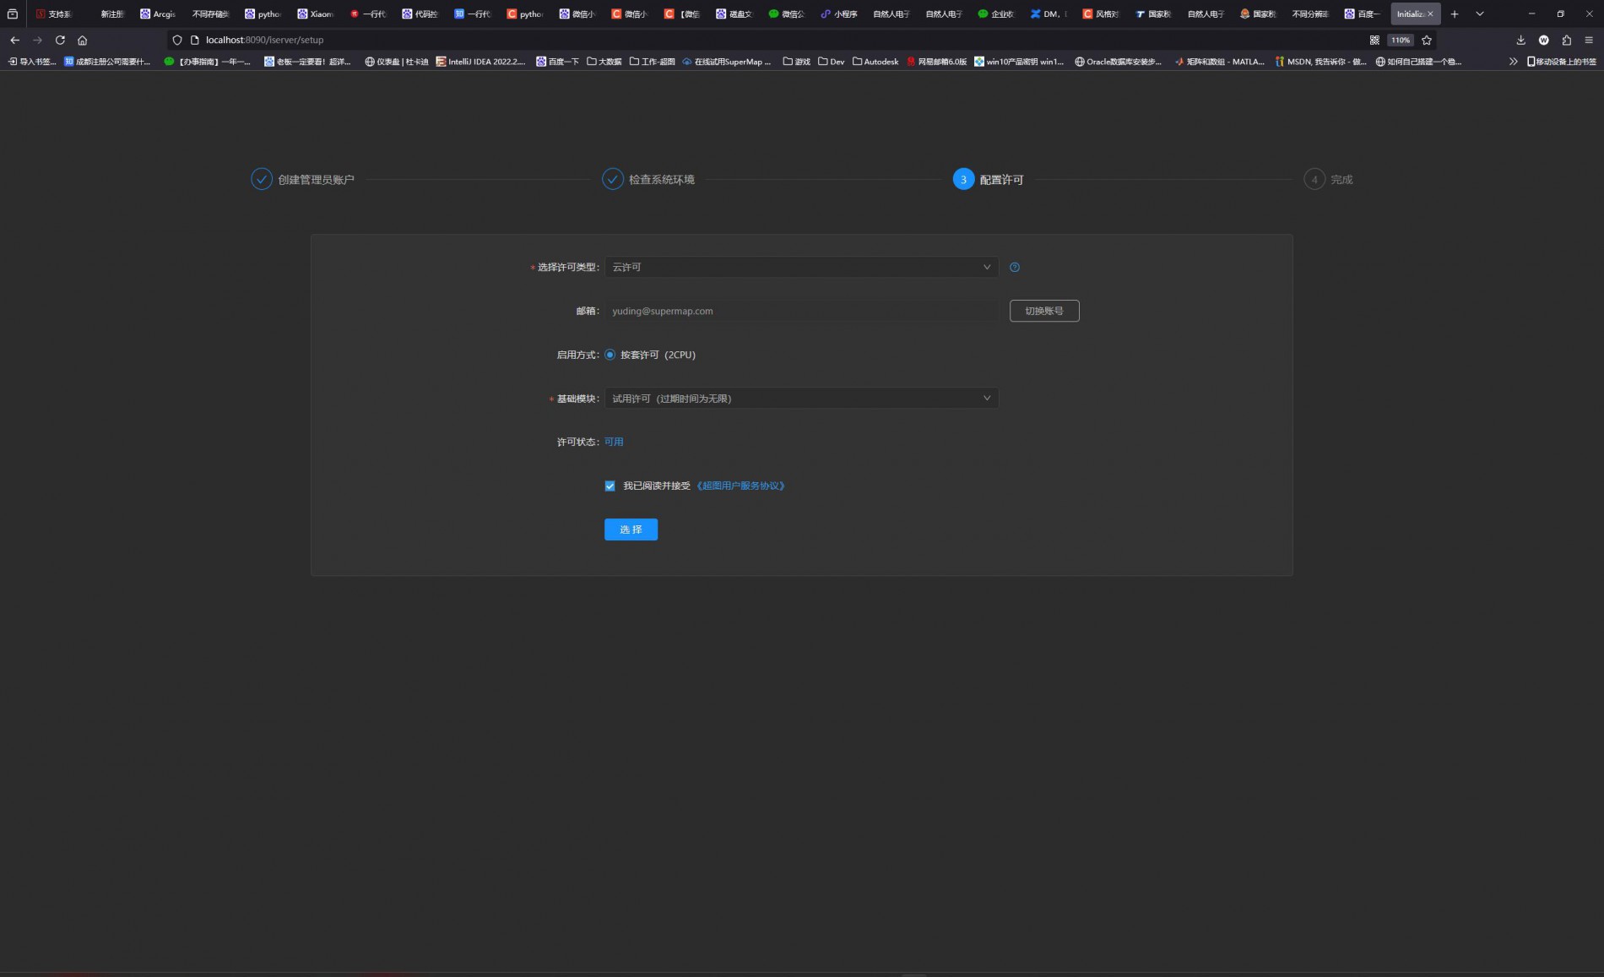Click the browser home icon
1604x977 pixels.
click(82, 40)
